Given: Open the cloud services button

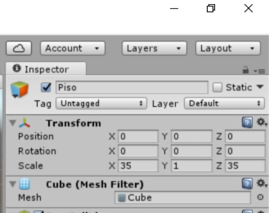Looking at the screenshot, I should pyautogui.click(x=19, y=48).
